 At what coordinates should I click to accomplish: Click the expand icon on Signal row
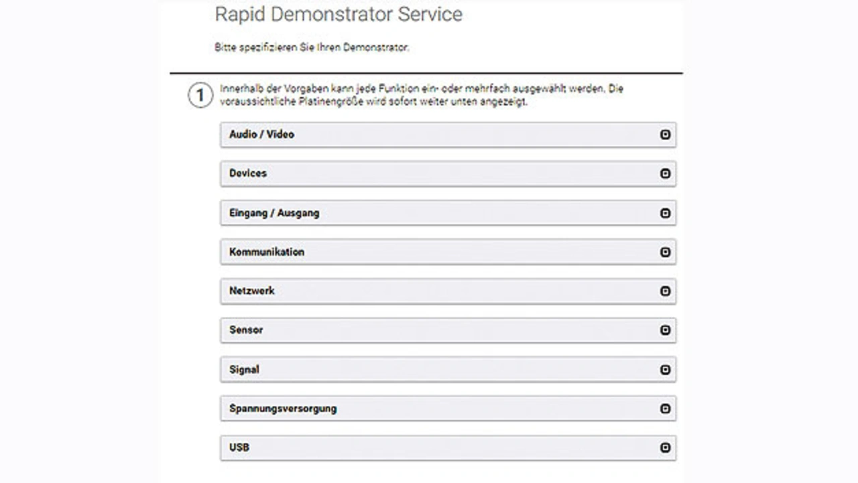point(665,370)
